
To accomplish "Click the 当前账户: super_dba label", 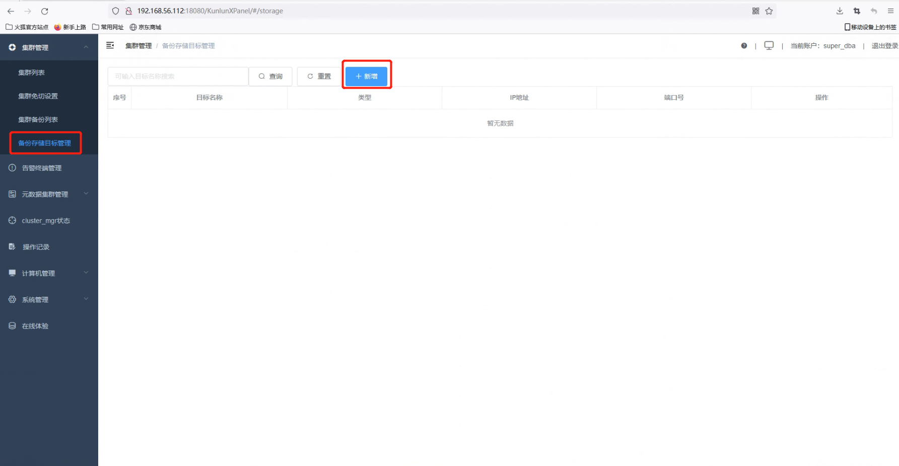I will 823,46.
